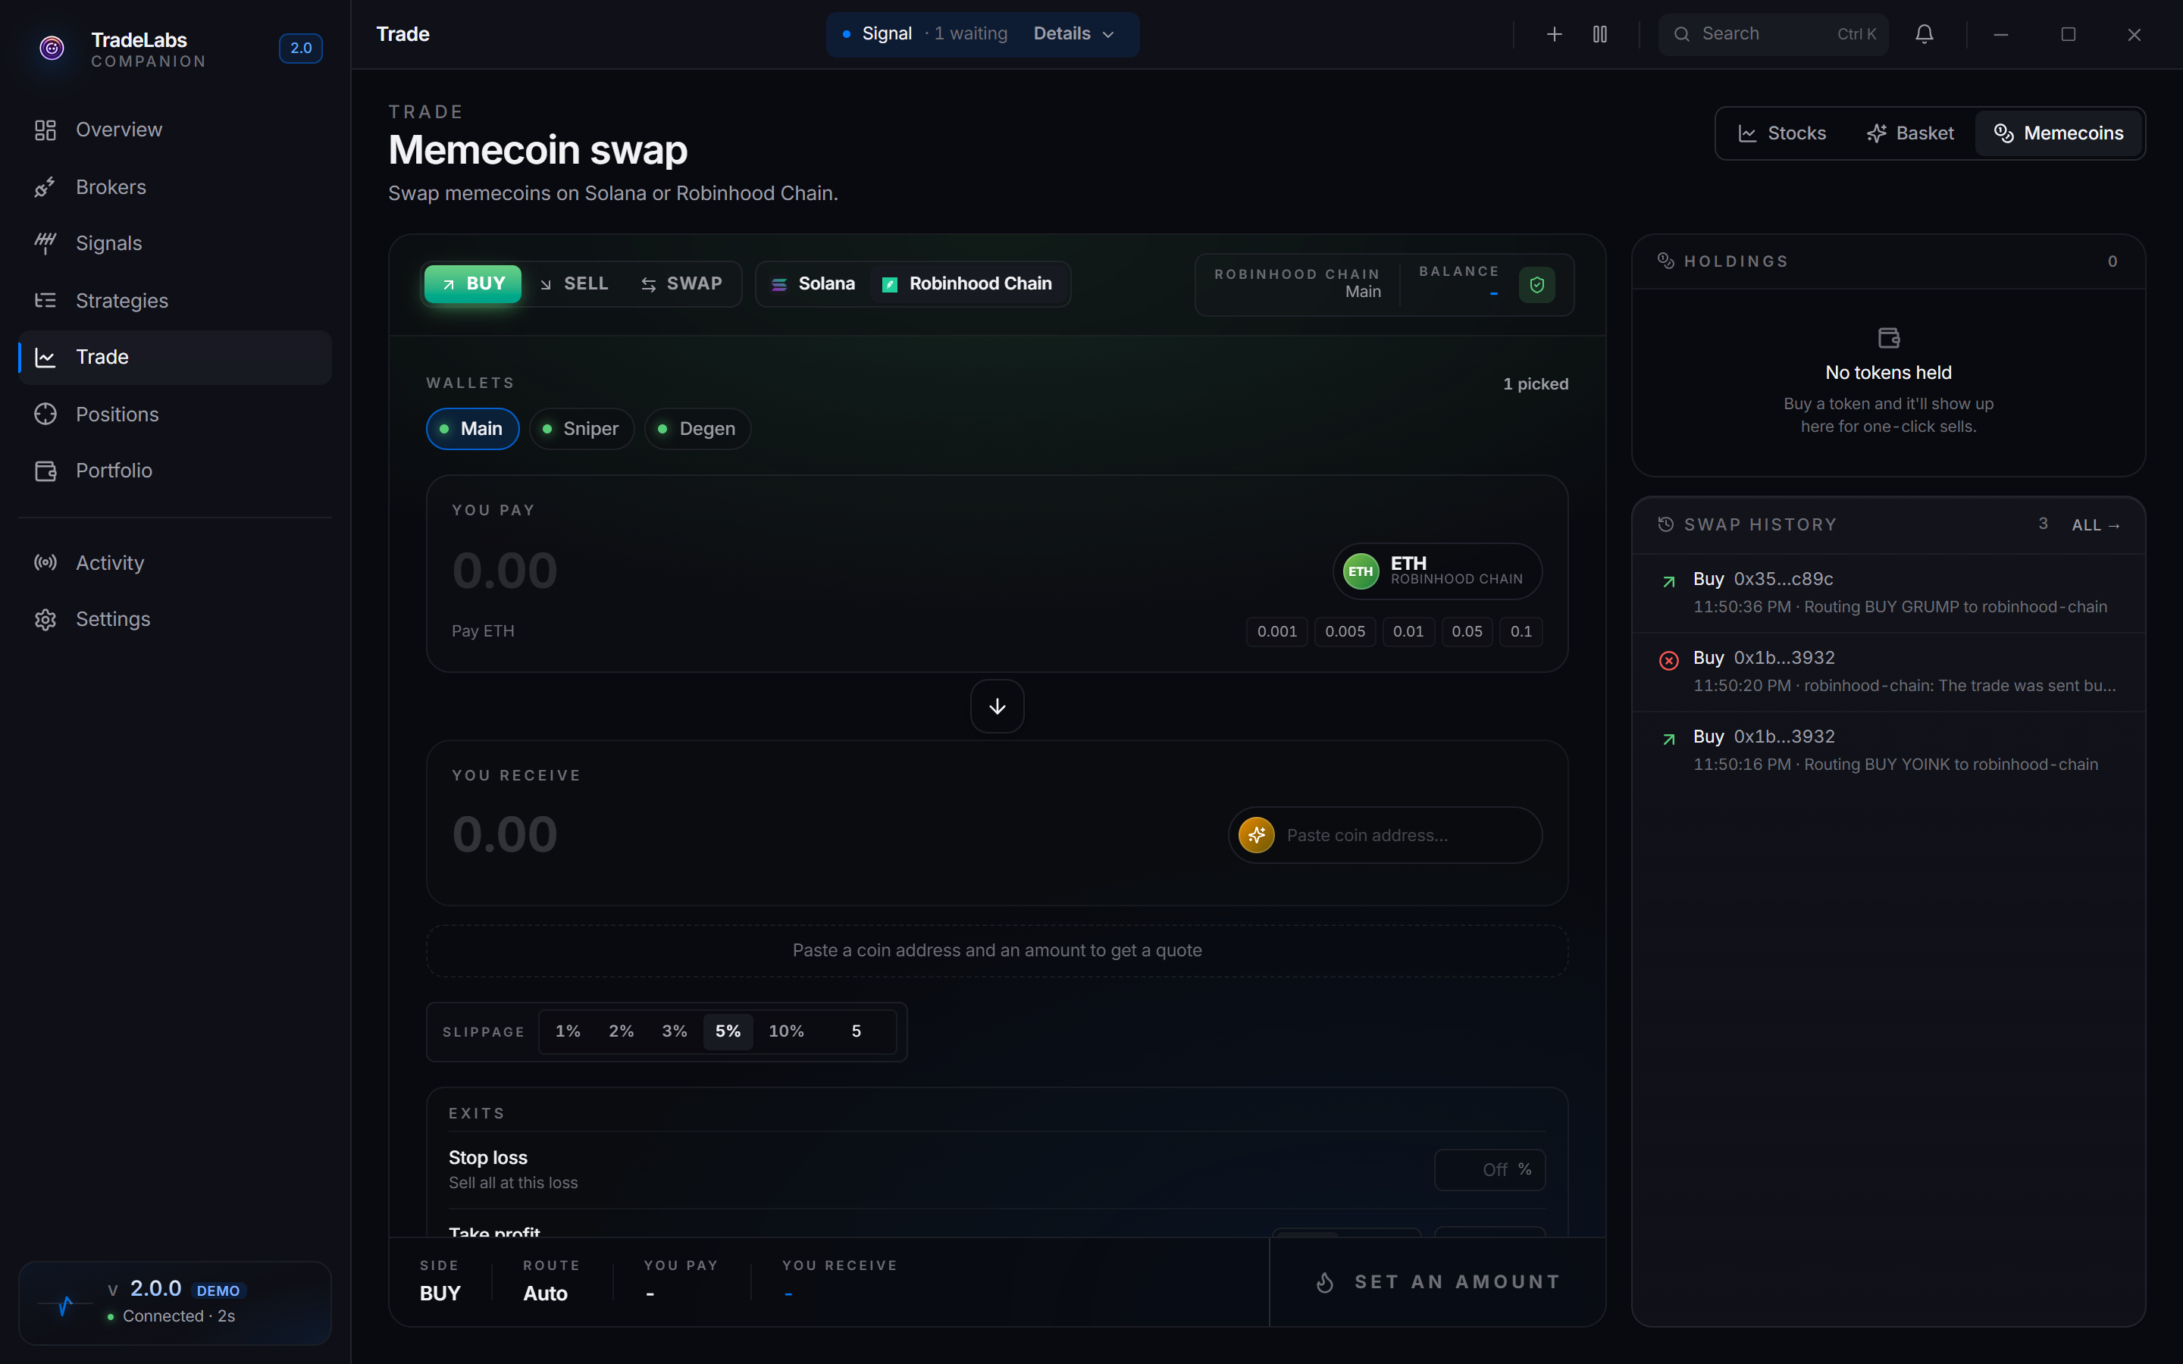Open the Overview page
This screenshot has width=2183, height=1364.
tap(175, 130)
